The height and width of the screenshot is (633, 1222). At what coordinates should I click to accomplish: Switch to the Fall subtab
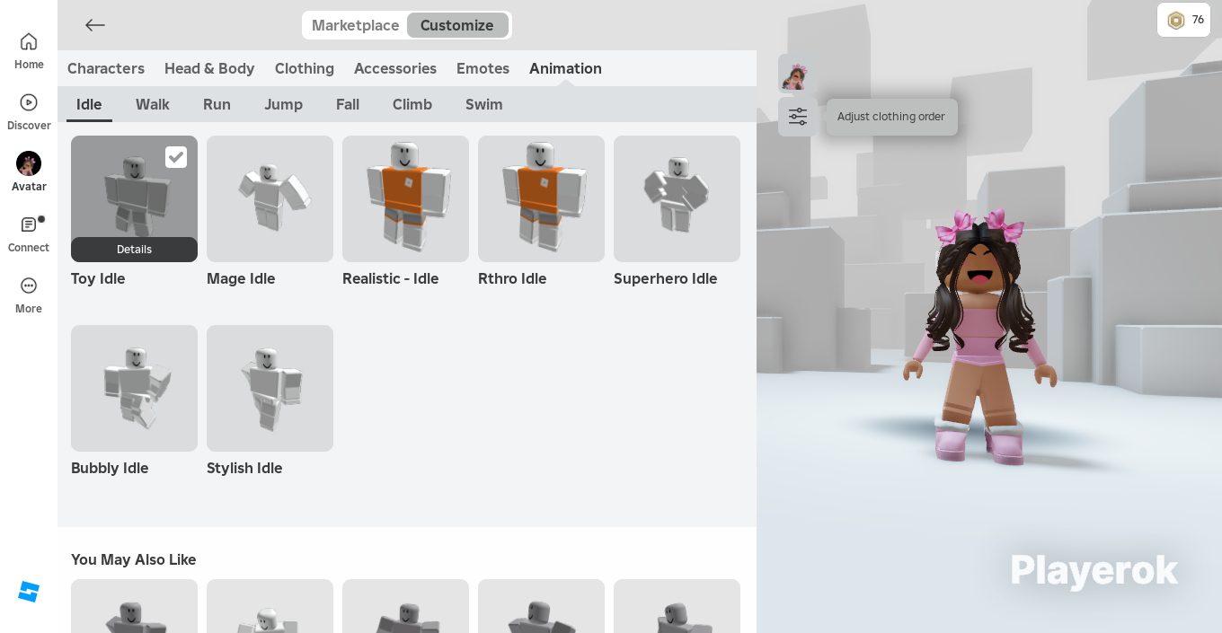click(x=348, y=104)
